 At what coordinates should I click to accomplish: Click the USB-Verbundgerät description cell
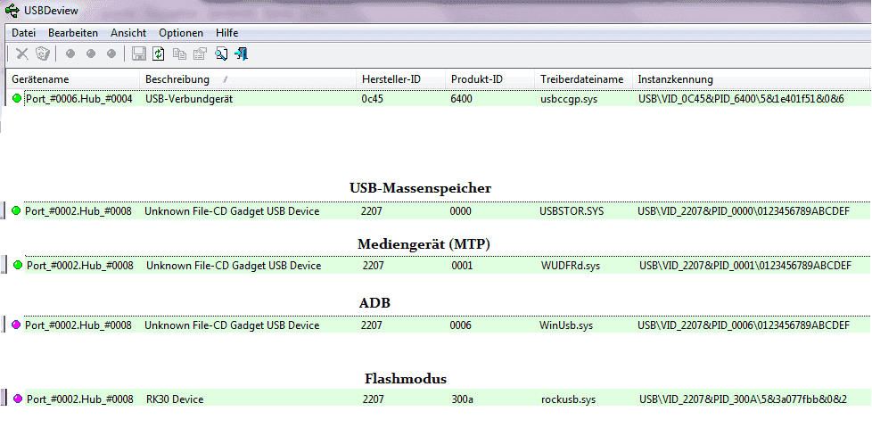(x=189, y=99)
